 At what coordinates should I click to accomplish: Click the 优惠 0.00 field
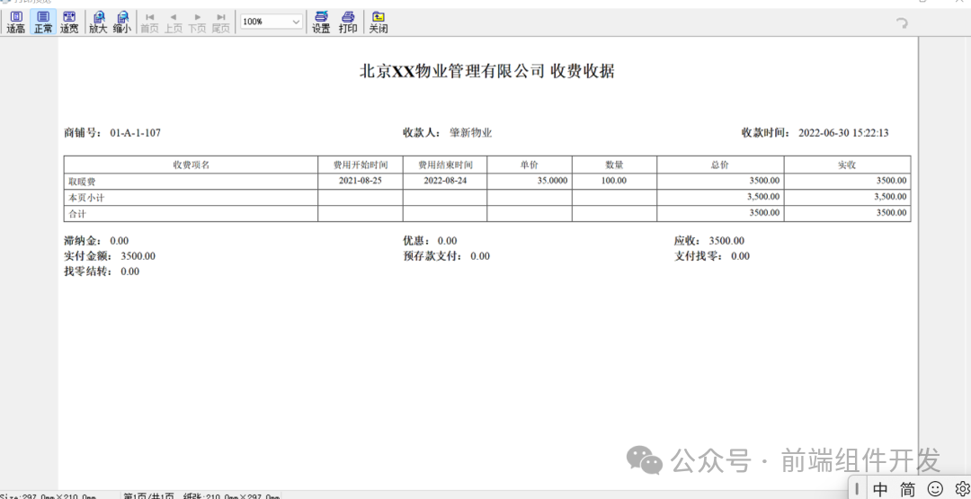[430, 241]
